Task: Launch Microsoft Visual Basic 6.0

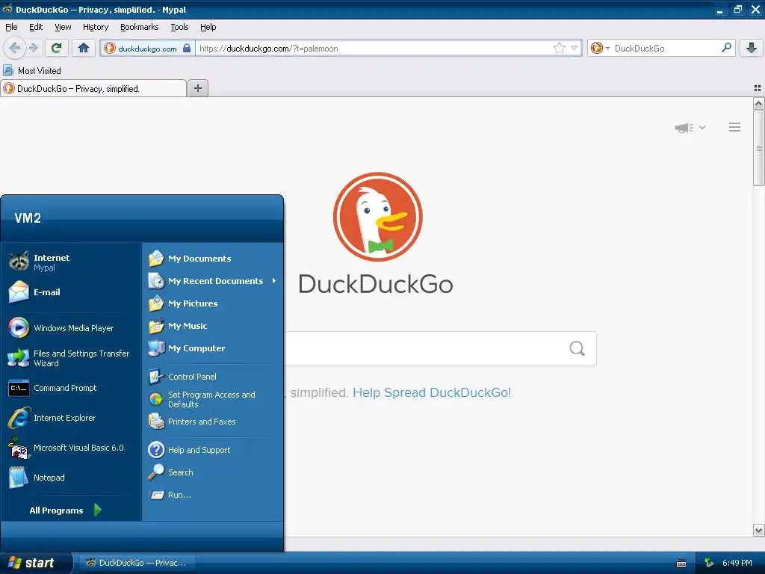Action: click(x=71, y=448)
